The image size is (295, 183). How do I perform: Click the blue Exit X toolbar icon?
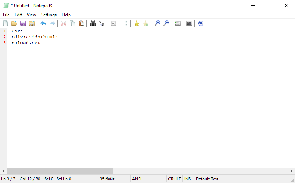(201, 23)
